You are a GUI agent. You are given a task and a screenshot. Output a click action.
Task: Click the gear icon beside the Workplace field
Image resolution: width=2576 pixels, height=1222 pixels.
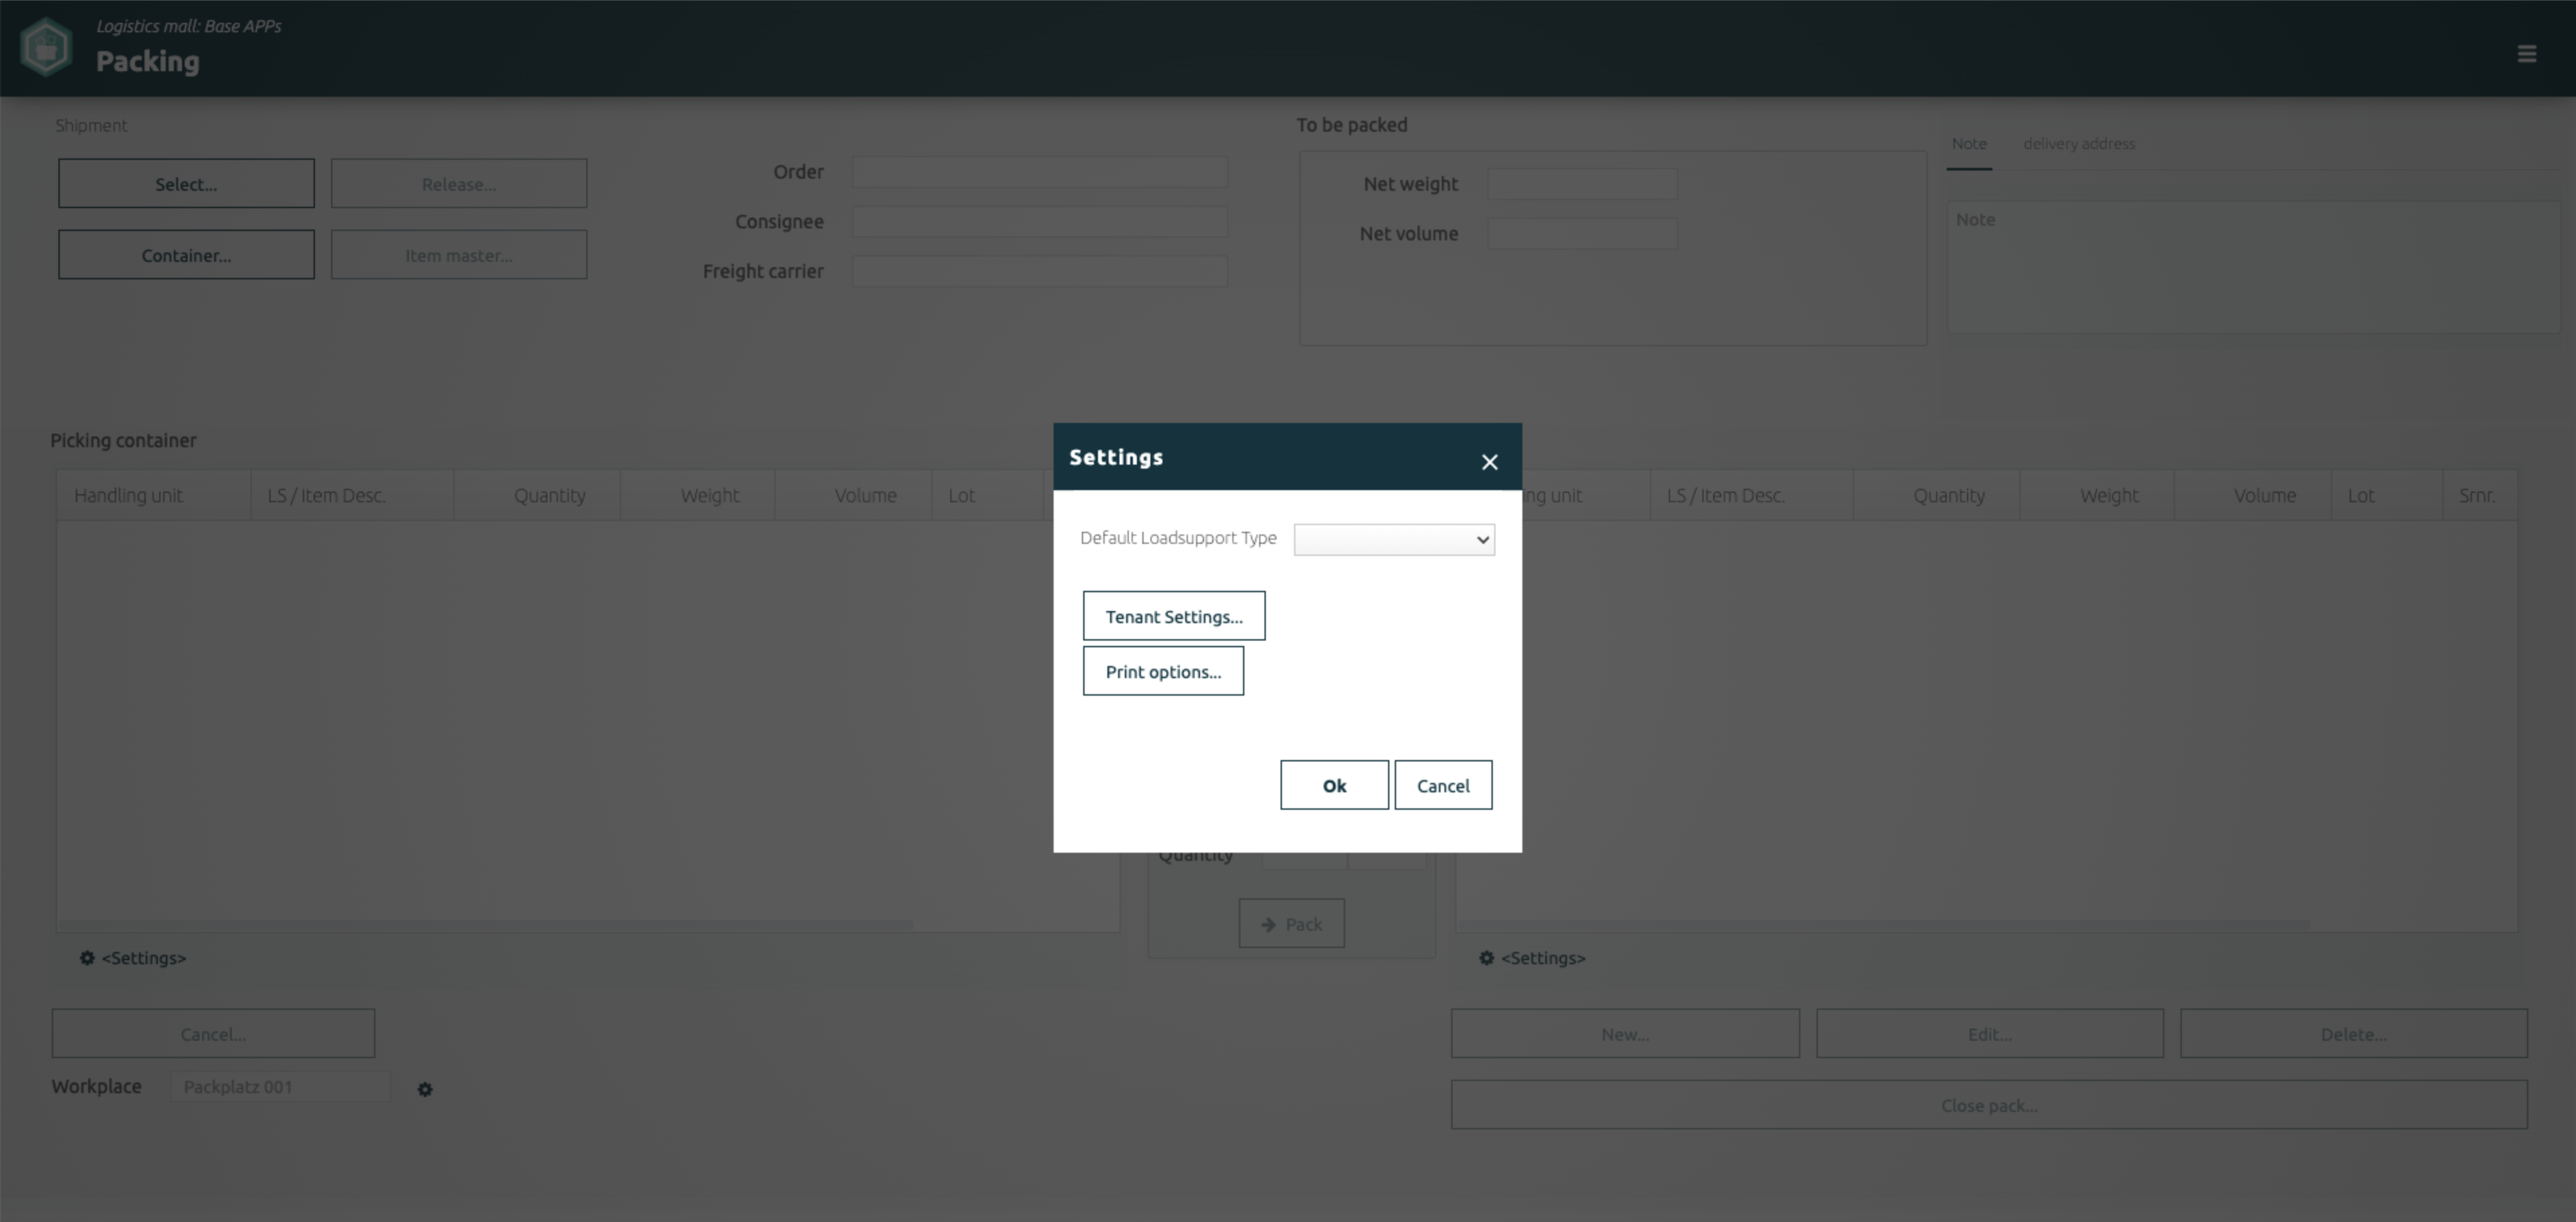pos(425,1089)
